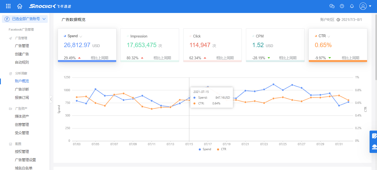
Task: Collapse the left sidebar panel handle
Action: 51,99
